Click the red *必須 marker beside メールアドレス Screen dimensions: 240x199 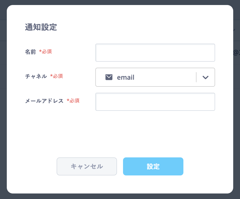coord(73,101)
